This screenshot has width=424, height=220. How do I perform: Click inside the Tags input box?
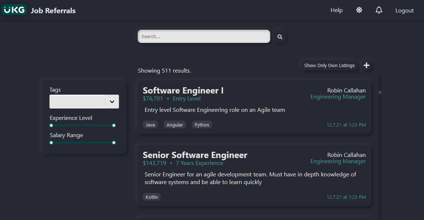pos(77,102)
